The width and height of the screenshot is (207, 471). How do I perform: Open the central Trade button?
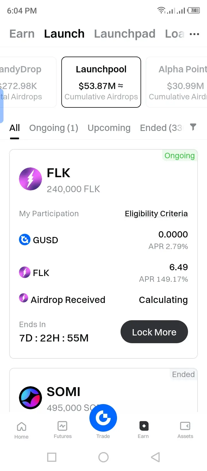[x=103, y=418]
